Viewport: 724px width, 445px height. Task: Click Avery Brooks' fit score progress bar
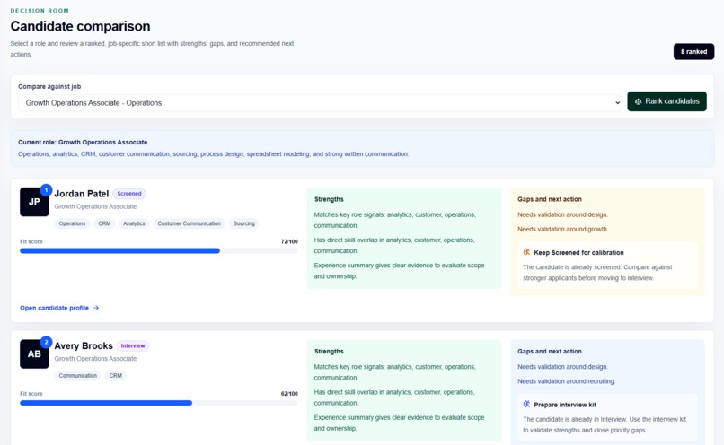tap(159, 403)
